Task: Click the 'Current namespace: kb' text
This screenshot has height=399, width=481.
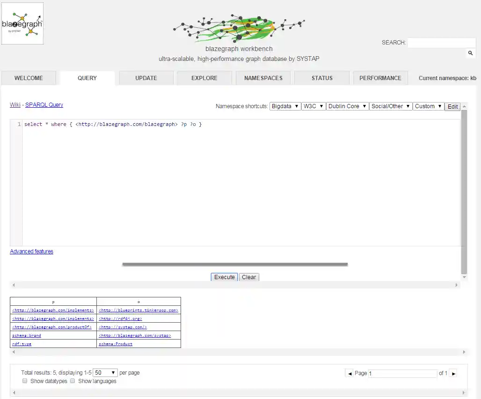Action: click(x=447, y=78)
